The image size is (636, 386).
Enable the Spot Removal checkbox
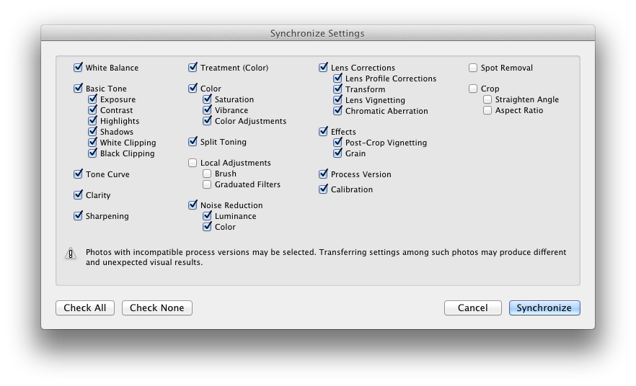(473, 68)
